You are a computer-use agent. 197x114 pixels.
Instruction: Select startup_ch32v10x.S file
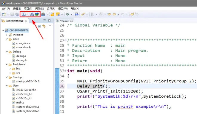pyautogui.click(x=28, y=81)
